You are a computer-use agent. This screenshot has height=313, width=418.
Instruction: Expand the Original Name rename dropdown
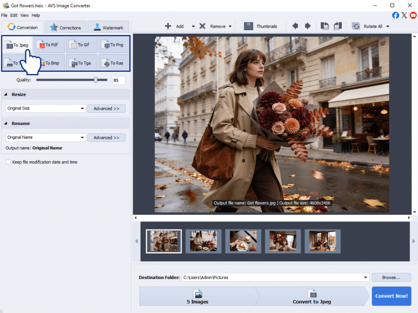[46, 137]
